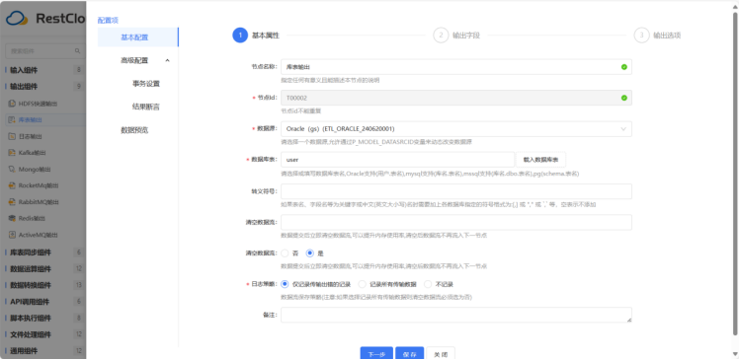Expand the API调用组件 group

coord(43,302)
